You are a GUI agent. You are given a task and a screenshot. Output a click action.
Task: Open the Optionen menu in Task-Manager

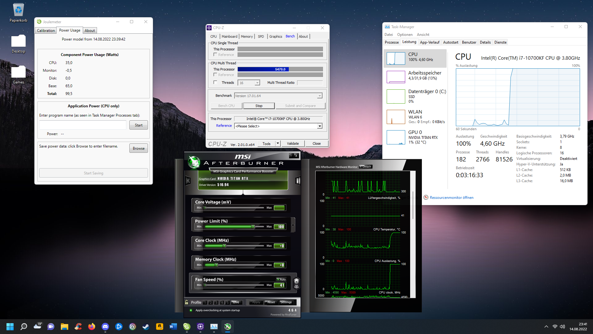(x=405, y=34)
